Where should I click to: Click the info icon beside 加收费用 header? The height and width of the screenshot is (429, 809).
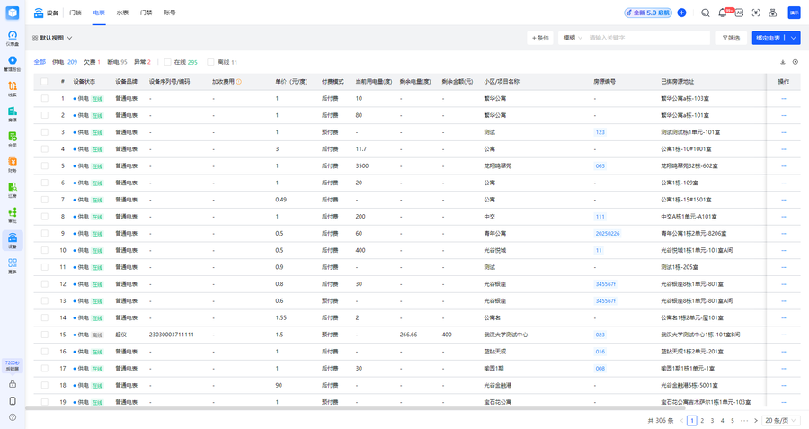pyautogui.click(x=238, y=82)
